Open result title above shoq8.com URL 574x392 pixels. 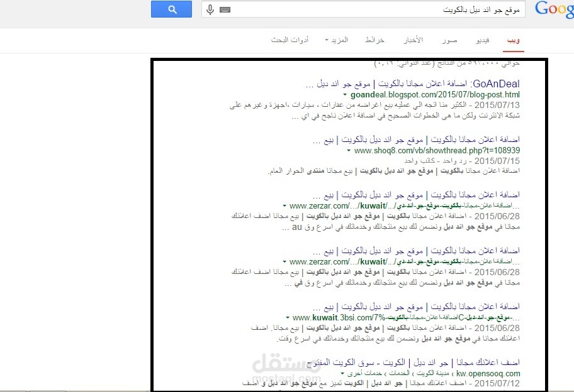pos(416,139)
